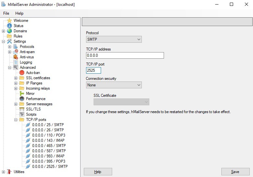The image size is (253, 177).
Task: Maximize the hMailServer Administrator window
Action: tap(231, 4)
